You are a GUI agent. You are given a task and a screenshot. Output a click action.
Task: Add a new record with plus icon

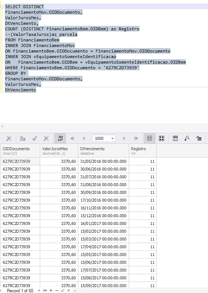(51, 290)
